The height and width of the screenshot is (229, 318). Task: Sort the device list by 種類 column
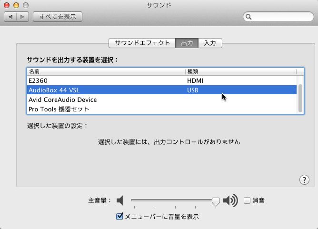coord(241,71)
